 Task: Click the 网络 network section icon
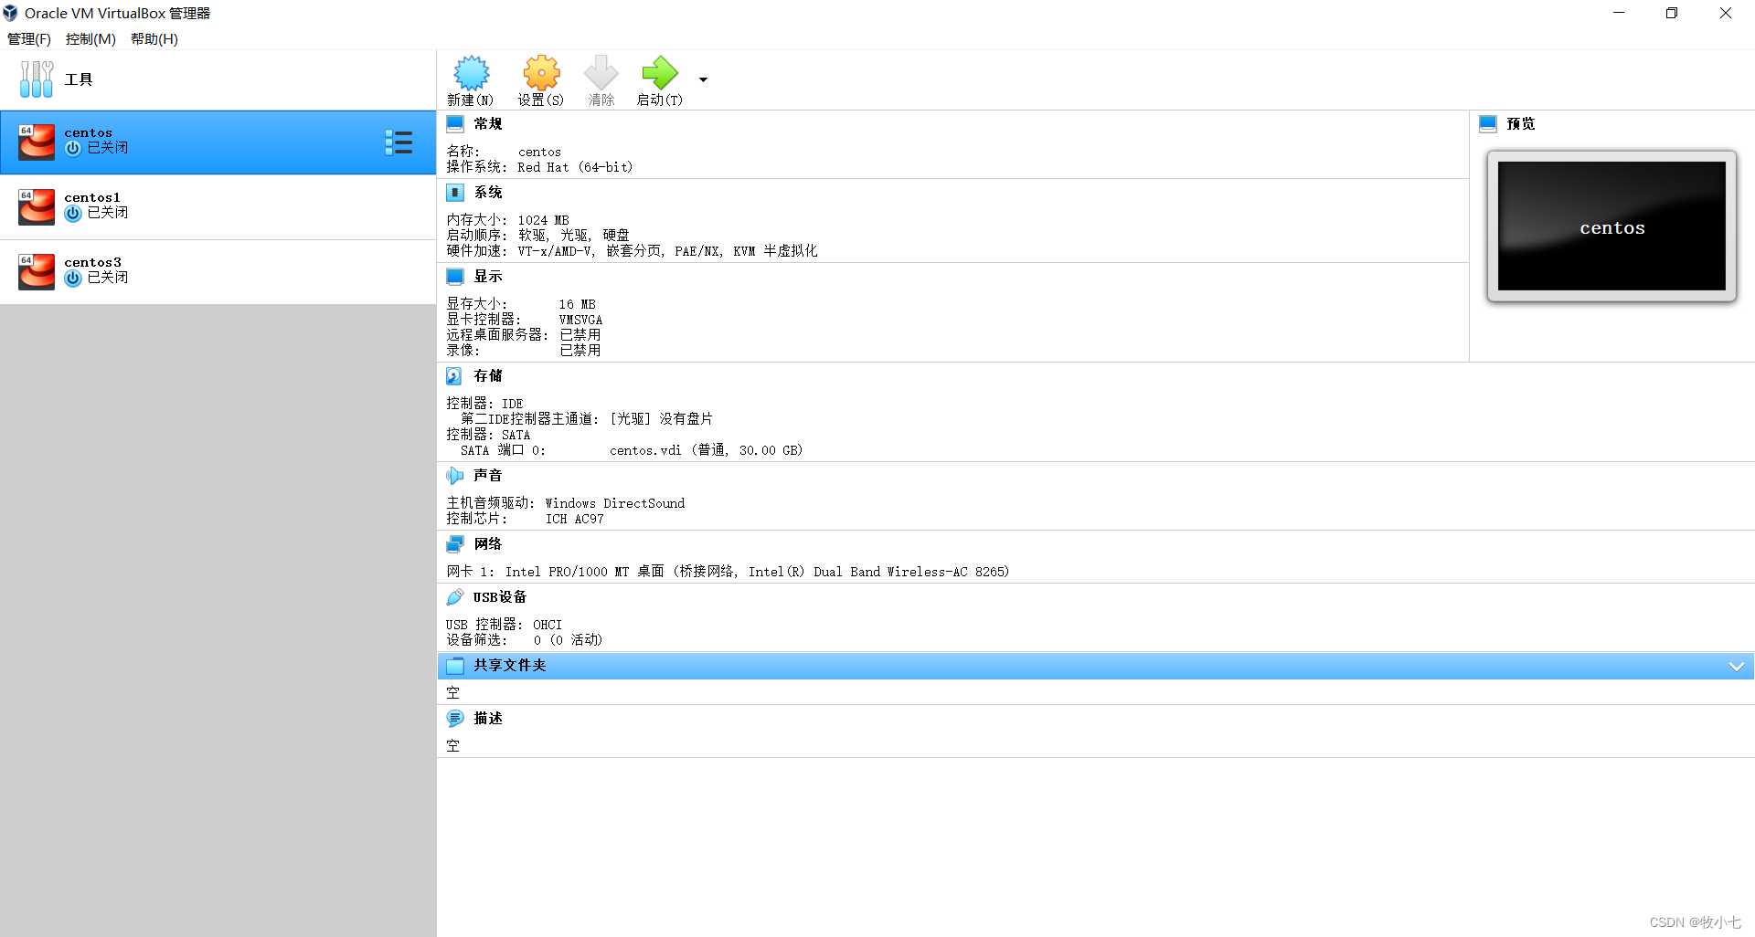[x=455, y=543]
